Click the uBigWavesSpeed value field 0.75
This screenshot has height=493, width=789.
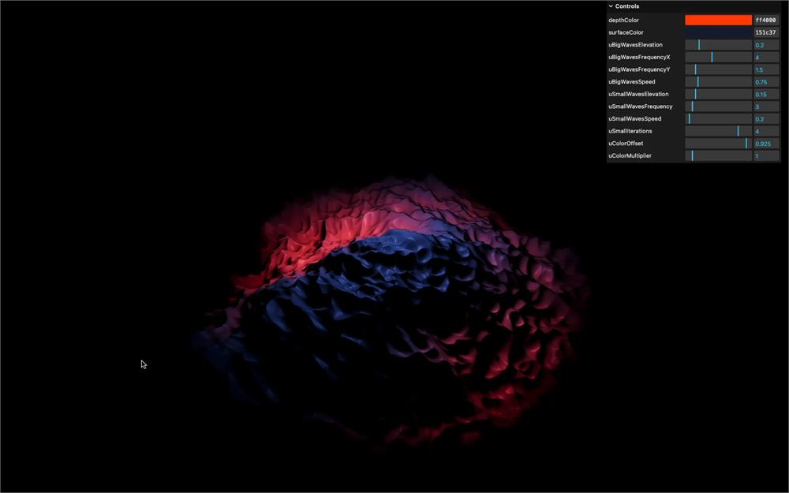[x=766, y=81]
